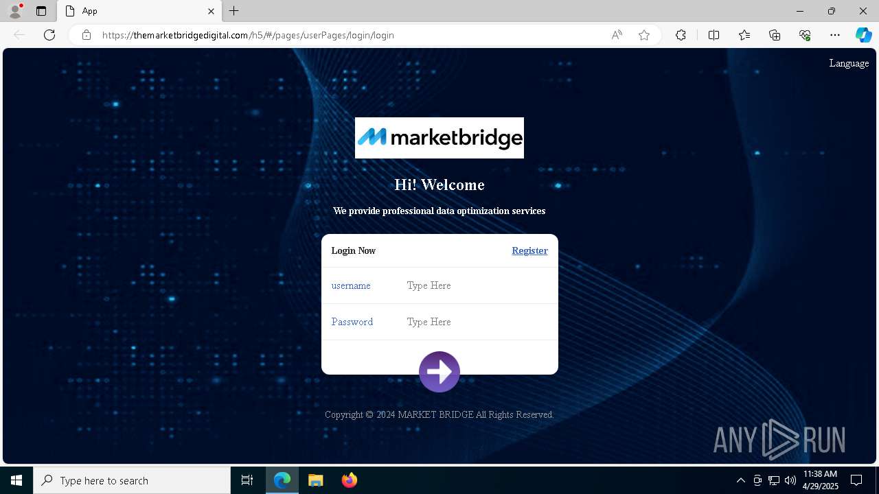Open Browser essentials heart icon
Viewport: 879px width, 494px height.
(805, 35)
